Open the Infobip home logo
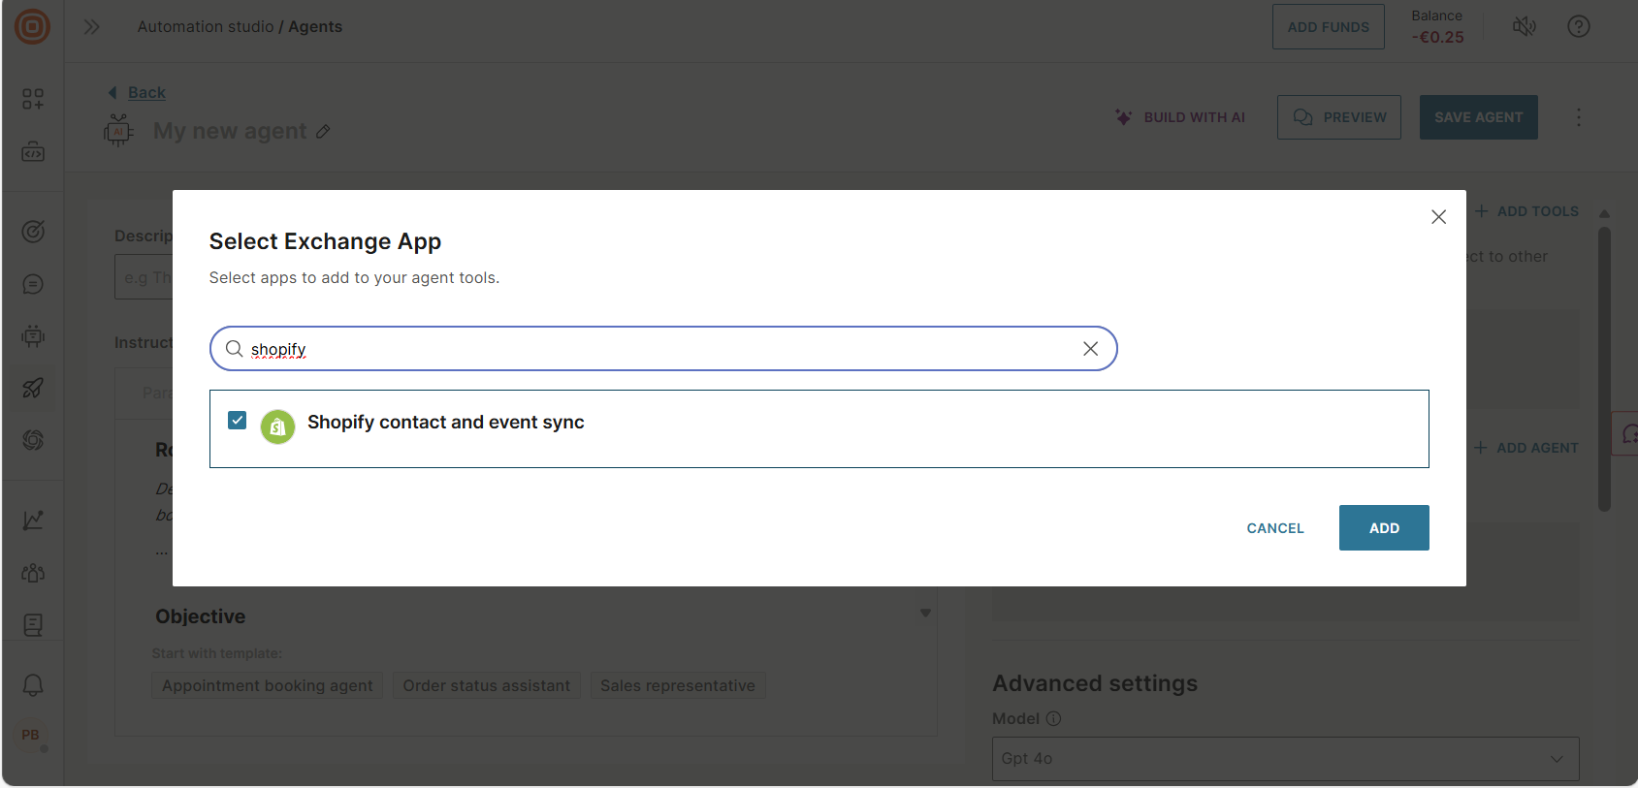 (32, 26)
